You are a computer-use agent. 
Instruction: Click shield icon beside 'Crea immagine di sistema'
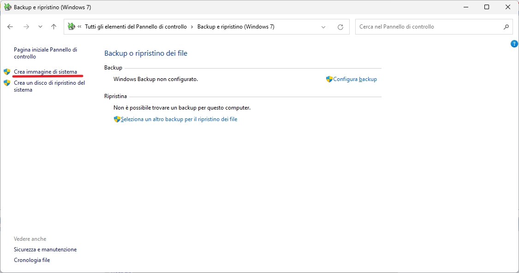(7, 72)
